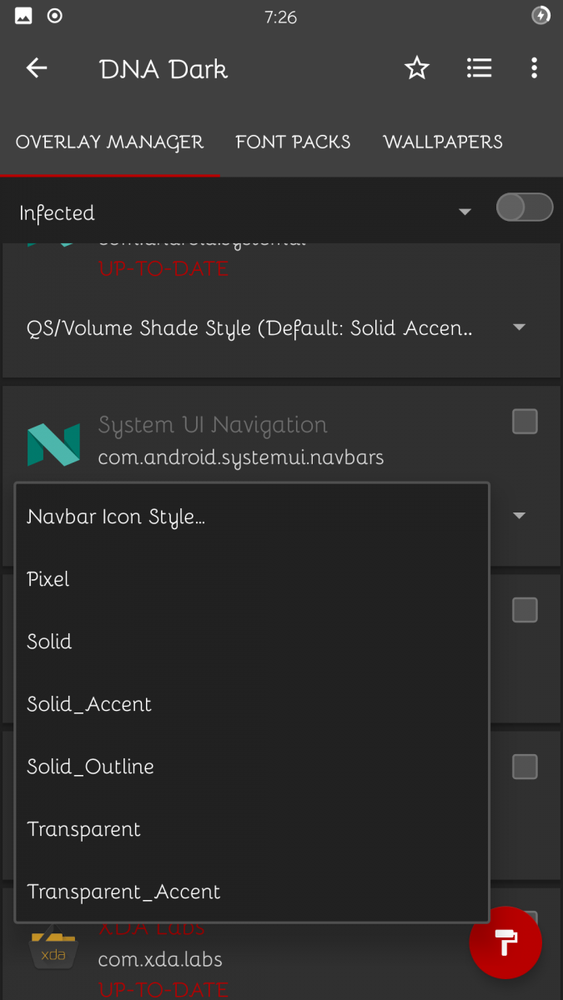Tap the gallery icon in the status bar
Screen dimensions: 563x1000
[x=23, y=14]
